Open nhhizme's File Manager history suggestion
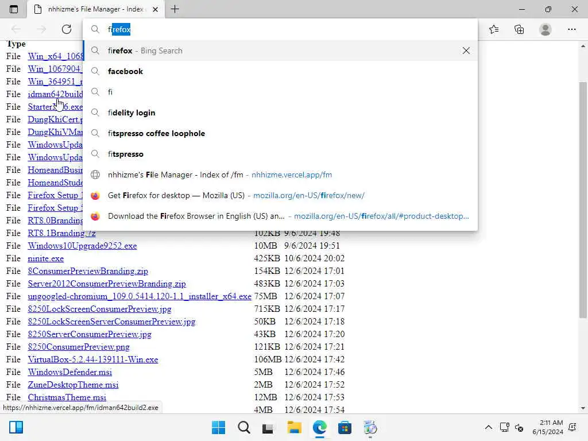This screenshot has height=441, width=588. [280, 175]
